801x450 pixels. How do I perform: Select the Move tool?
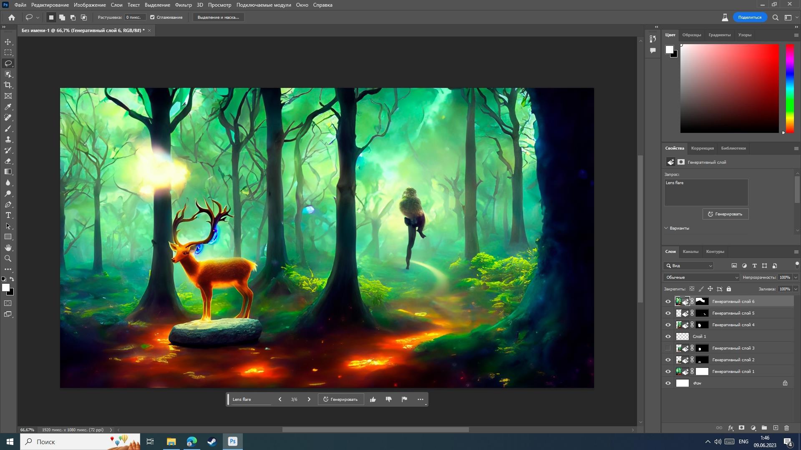click(8, 42)
